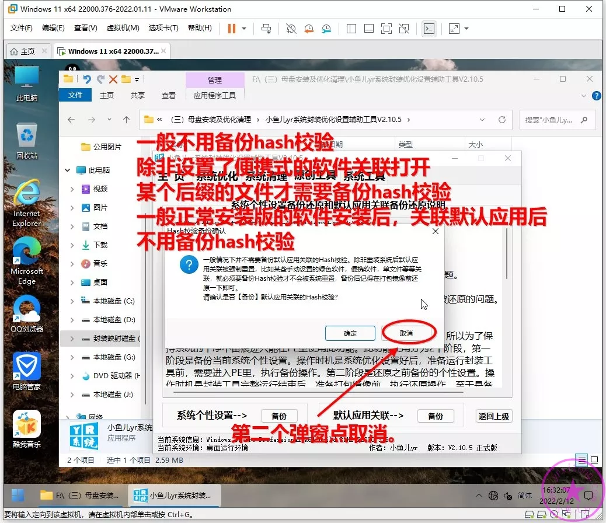Pause the virtual machine from VMware toolbar

[232, 28]
